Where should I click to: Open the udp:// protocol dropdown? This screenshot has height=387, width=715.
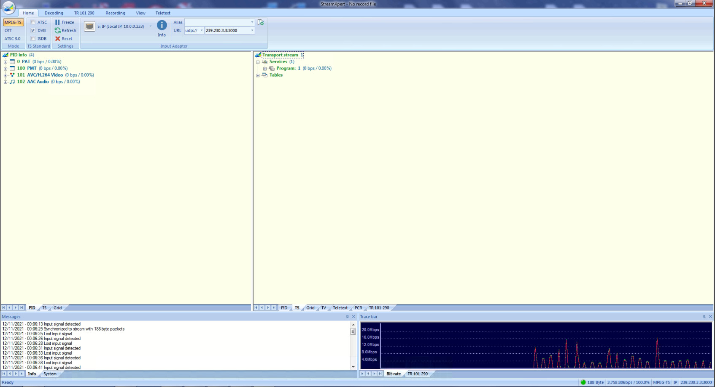[202, 30]
